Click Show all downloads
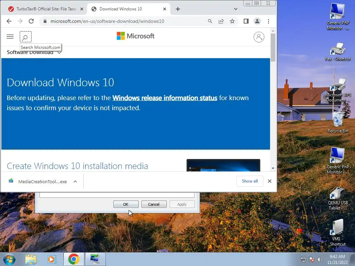The height and width of the screenshot is (266, 355). (x=250, y=181)
